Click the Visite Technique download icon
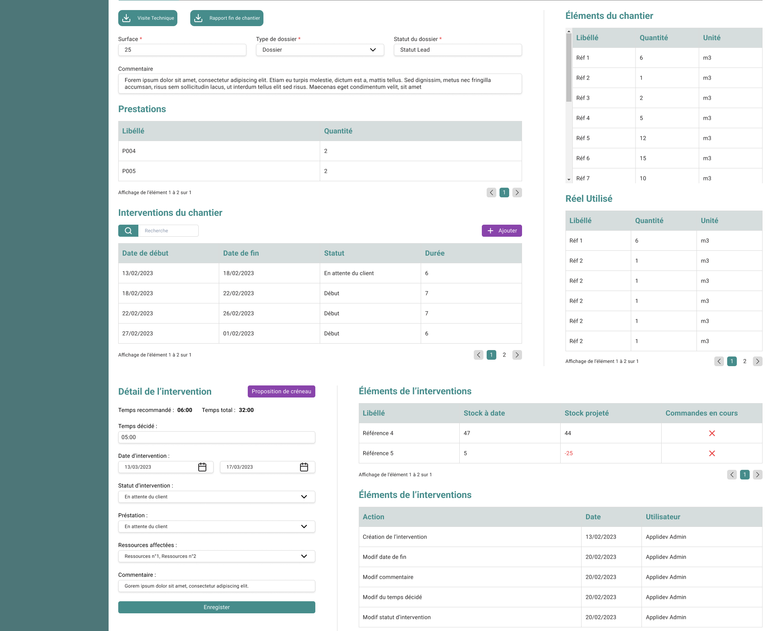Viewport: 771px width, 631px height. pos(126,18)
